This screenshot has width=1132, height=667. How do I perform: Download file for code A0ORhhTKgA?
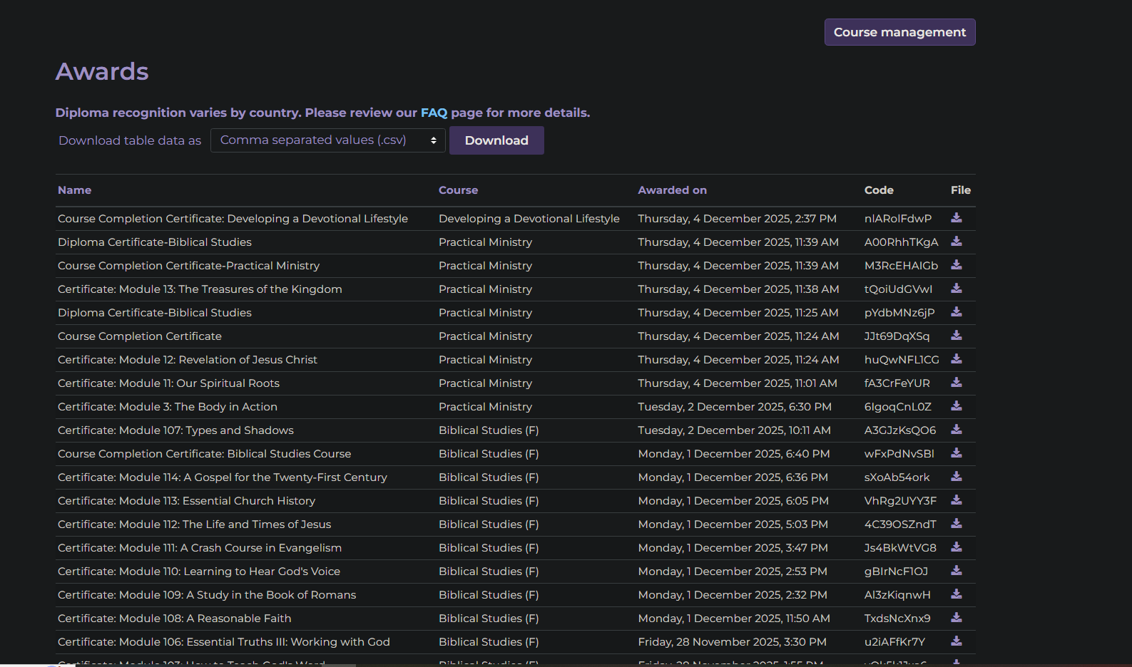point(957,242)
